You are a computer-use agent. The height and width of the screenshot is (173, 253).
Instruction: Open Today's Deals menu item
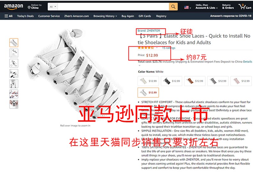point(25,16)
